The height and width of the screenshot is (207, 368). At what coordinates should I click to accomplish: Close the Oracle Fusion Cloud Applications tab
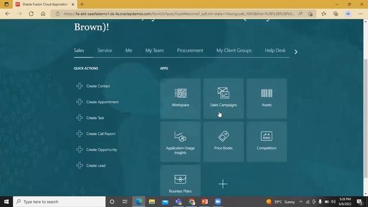coord(73,4)
